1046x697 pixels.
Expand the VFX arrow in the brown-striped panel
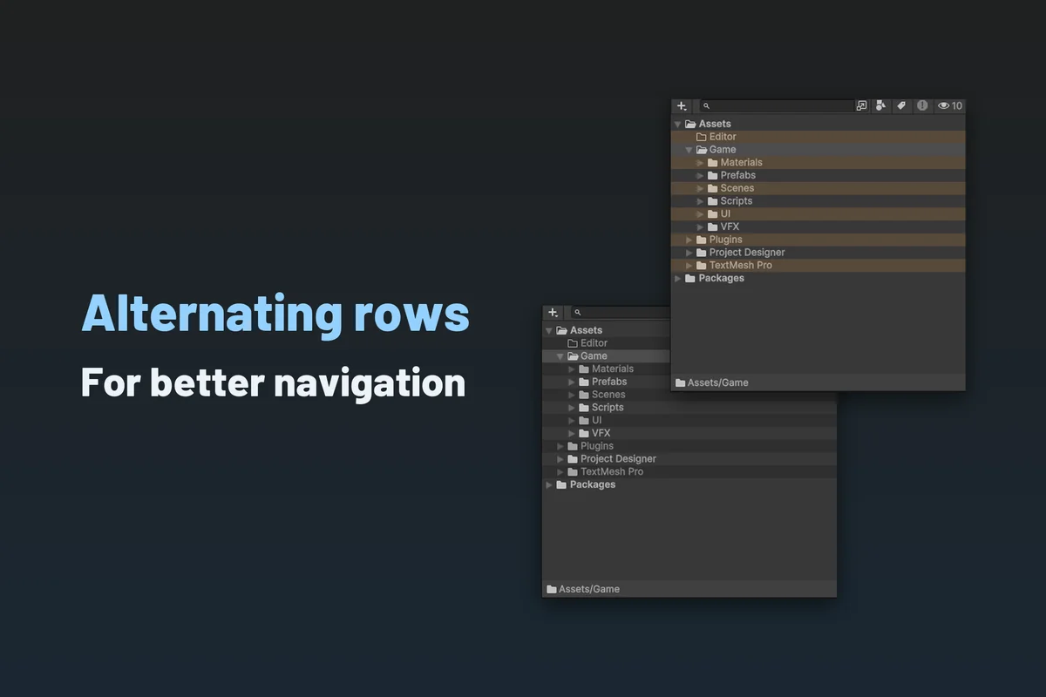tap(700, 227)
